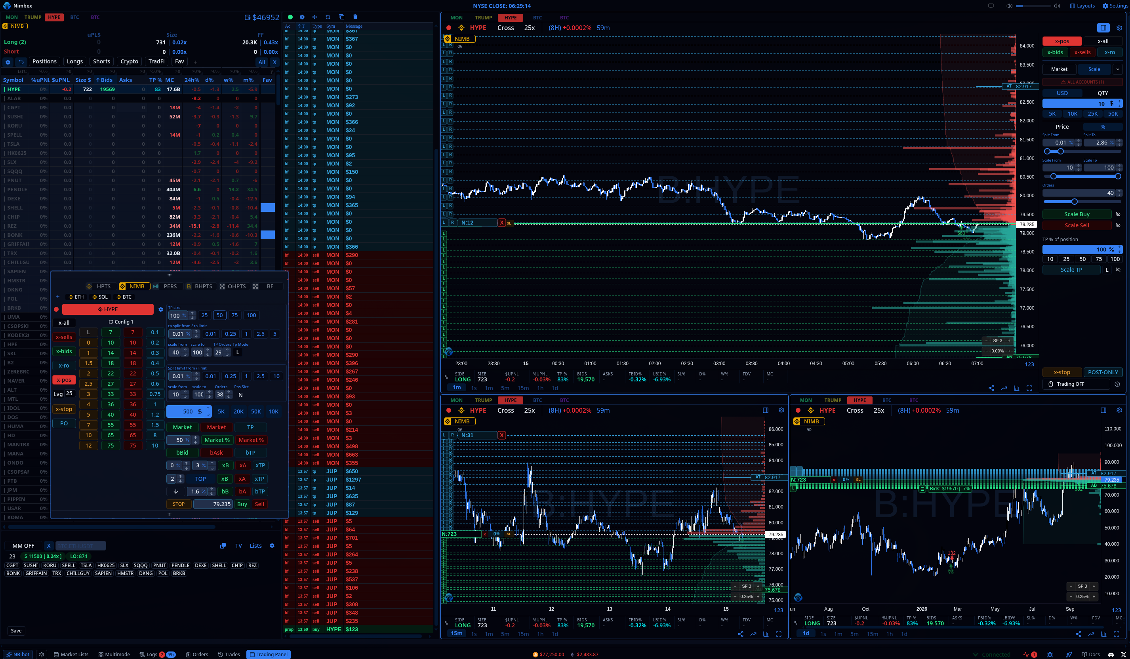Image resolution: width=1130 pixels, height=659 pixels.
Task: Open Config 1 selector
Action: [121, 322]
